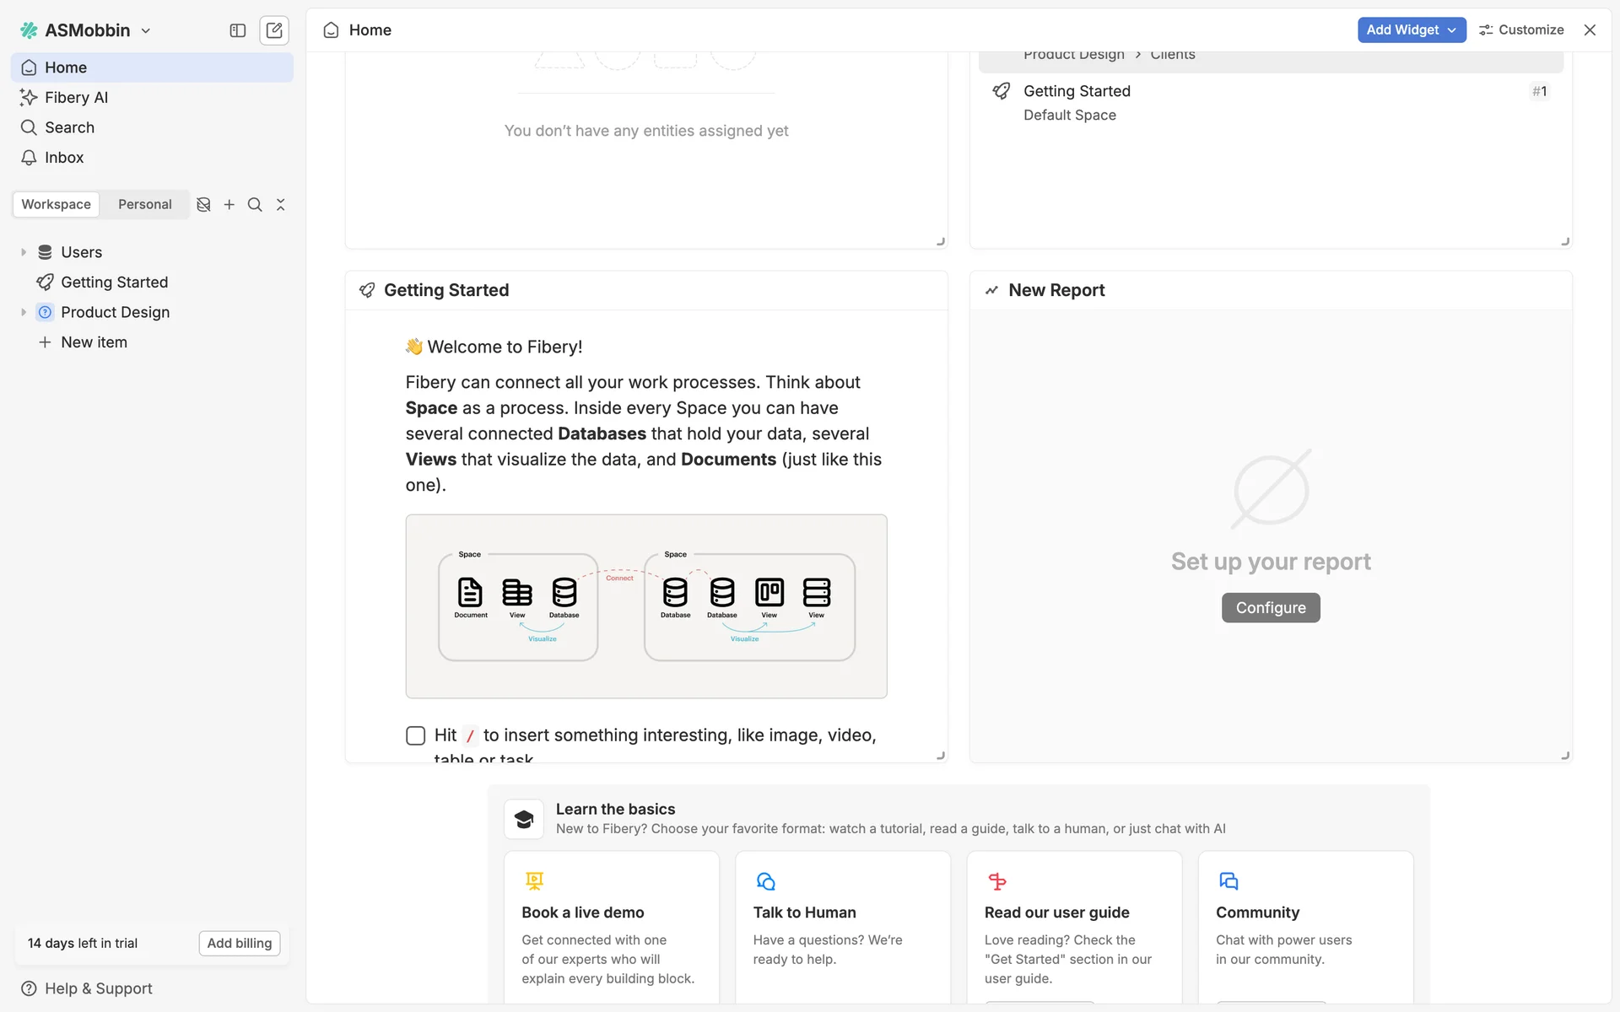This screenshot has height=1012, width=1620.
Task: Open ASMobbin workspace dropdown
Action: pyautogui.click(x=86, y=30)
